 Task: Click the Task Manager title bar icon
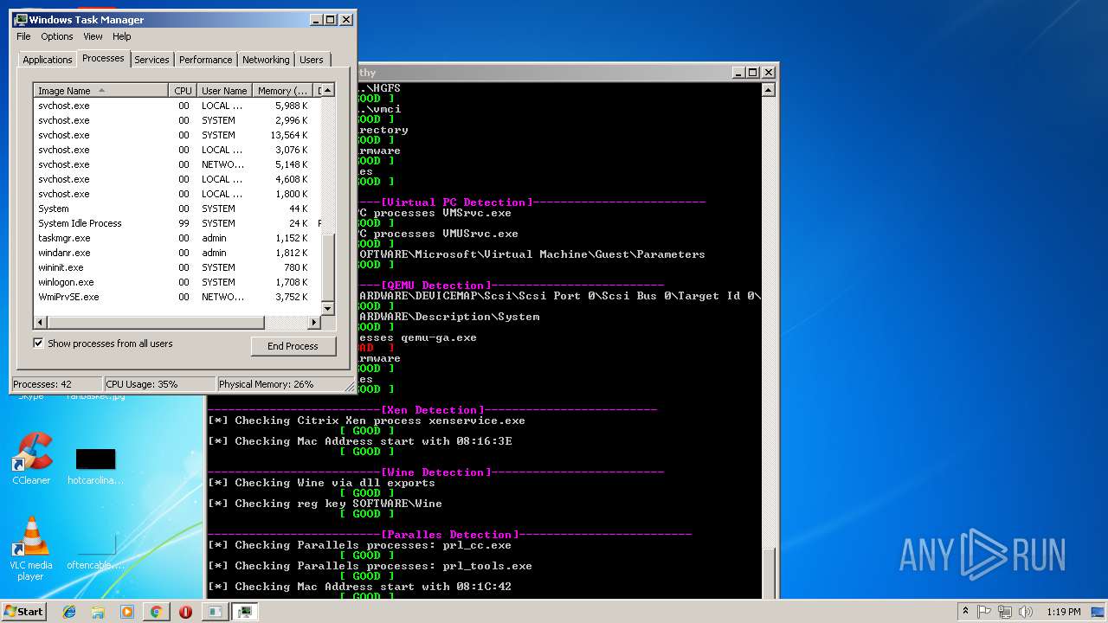(x=21, y=20)
